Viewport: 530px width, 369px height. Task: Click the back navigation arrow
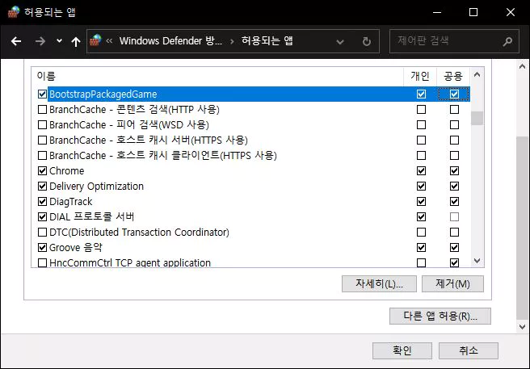[16, 41]
